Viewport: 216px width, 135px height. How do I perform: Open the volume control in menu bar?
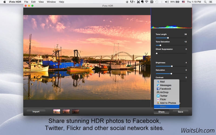tap(167, 2)
